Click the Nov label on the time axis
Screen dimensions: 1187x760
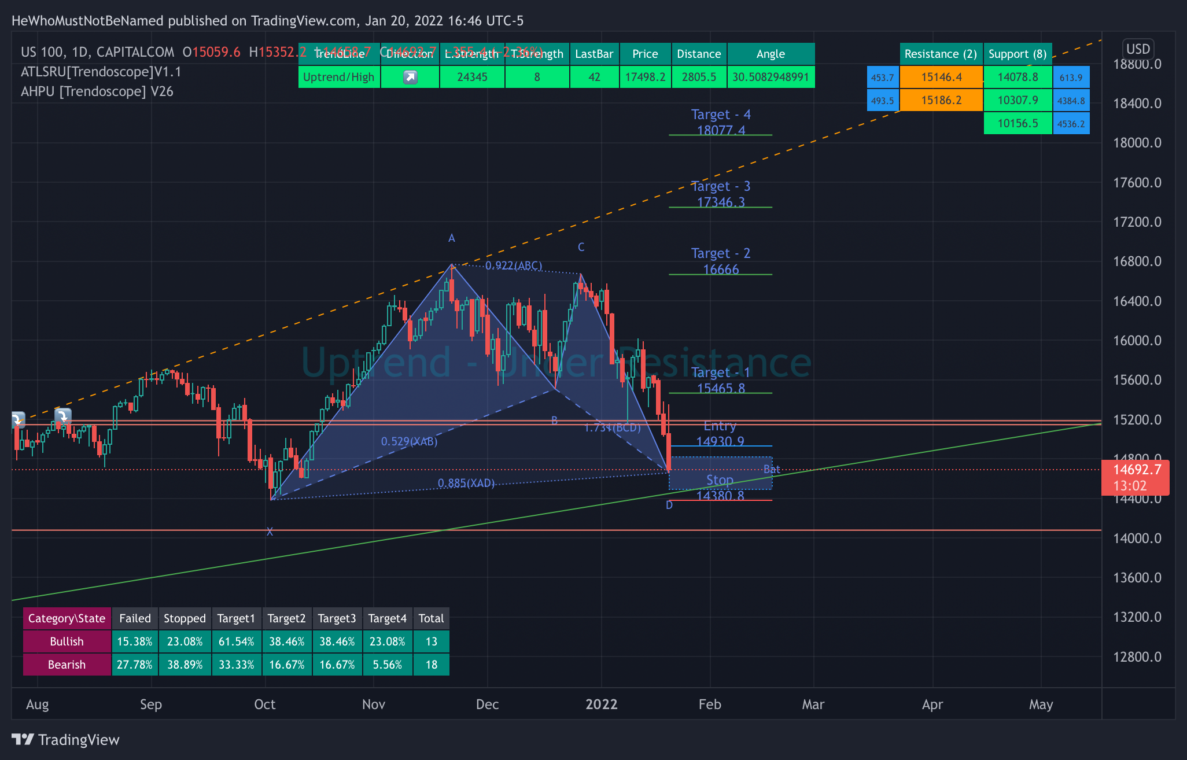point(374,704)
